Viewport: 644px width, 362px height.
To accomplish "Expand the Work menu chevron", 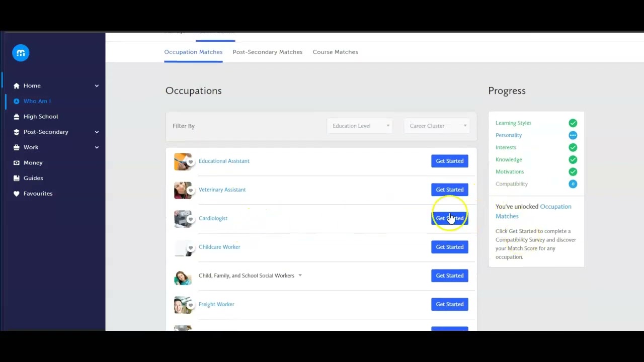I will (97, 147).
